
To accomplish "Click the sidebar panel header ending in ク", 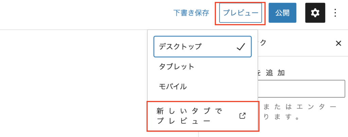I will pos(262,42).
